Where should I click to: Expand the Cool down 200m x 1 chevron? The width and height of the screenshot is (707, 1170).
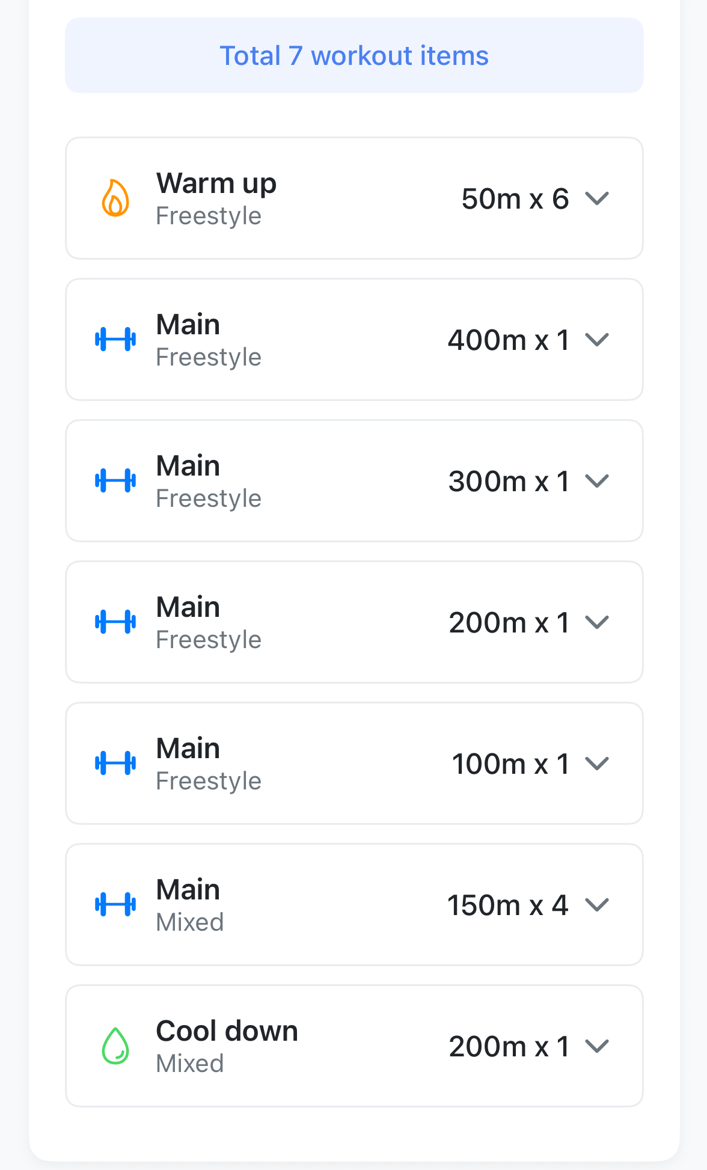click(x=597, y=1046)
